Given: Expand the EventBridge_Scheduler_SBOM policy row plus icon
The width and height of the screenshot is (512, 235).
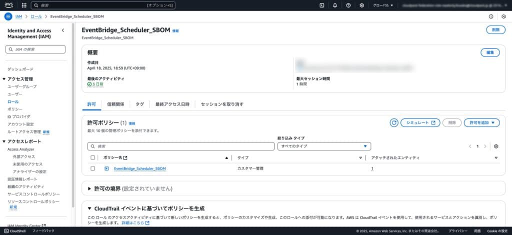Looking at the screenshot, I should pyautogui.click(x=106, y=168).
